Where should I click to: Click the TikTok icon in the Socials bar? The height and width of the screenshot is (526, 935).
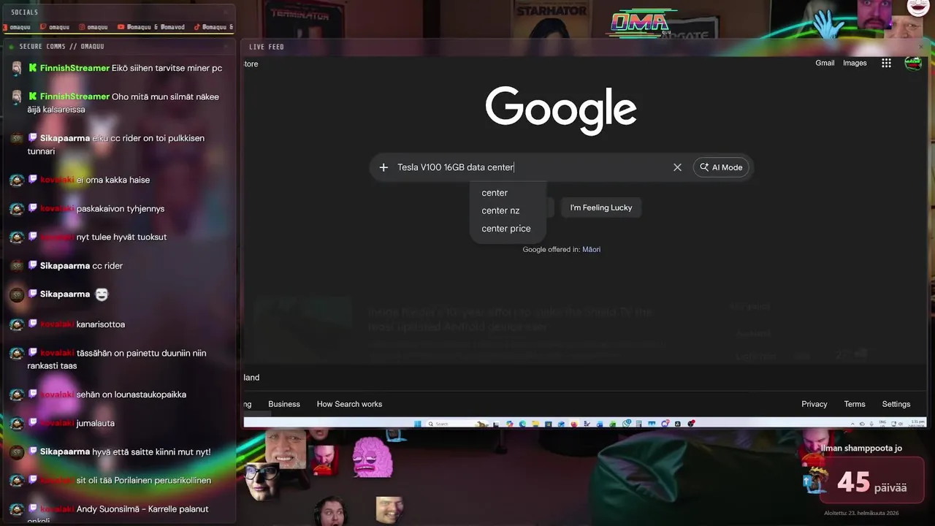196,27
